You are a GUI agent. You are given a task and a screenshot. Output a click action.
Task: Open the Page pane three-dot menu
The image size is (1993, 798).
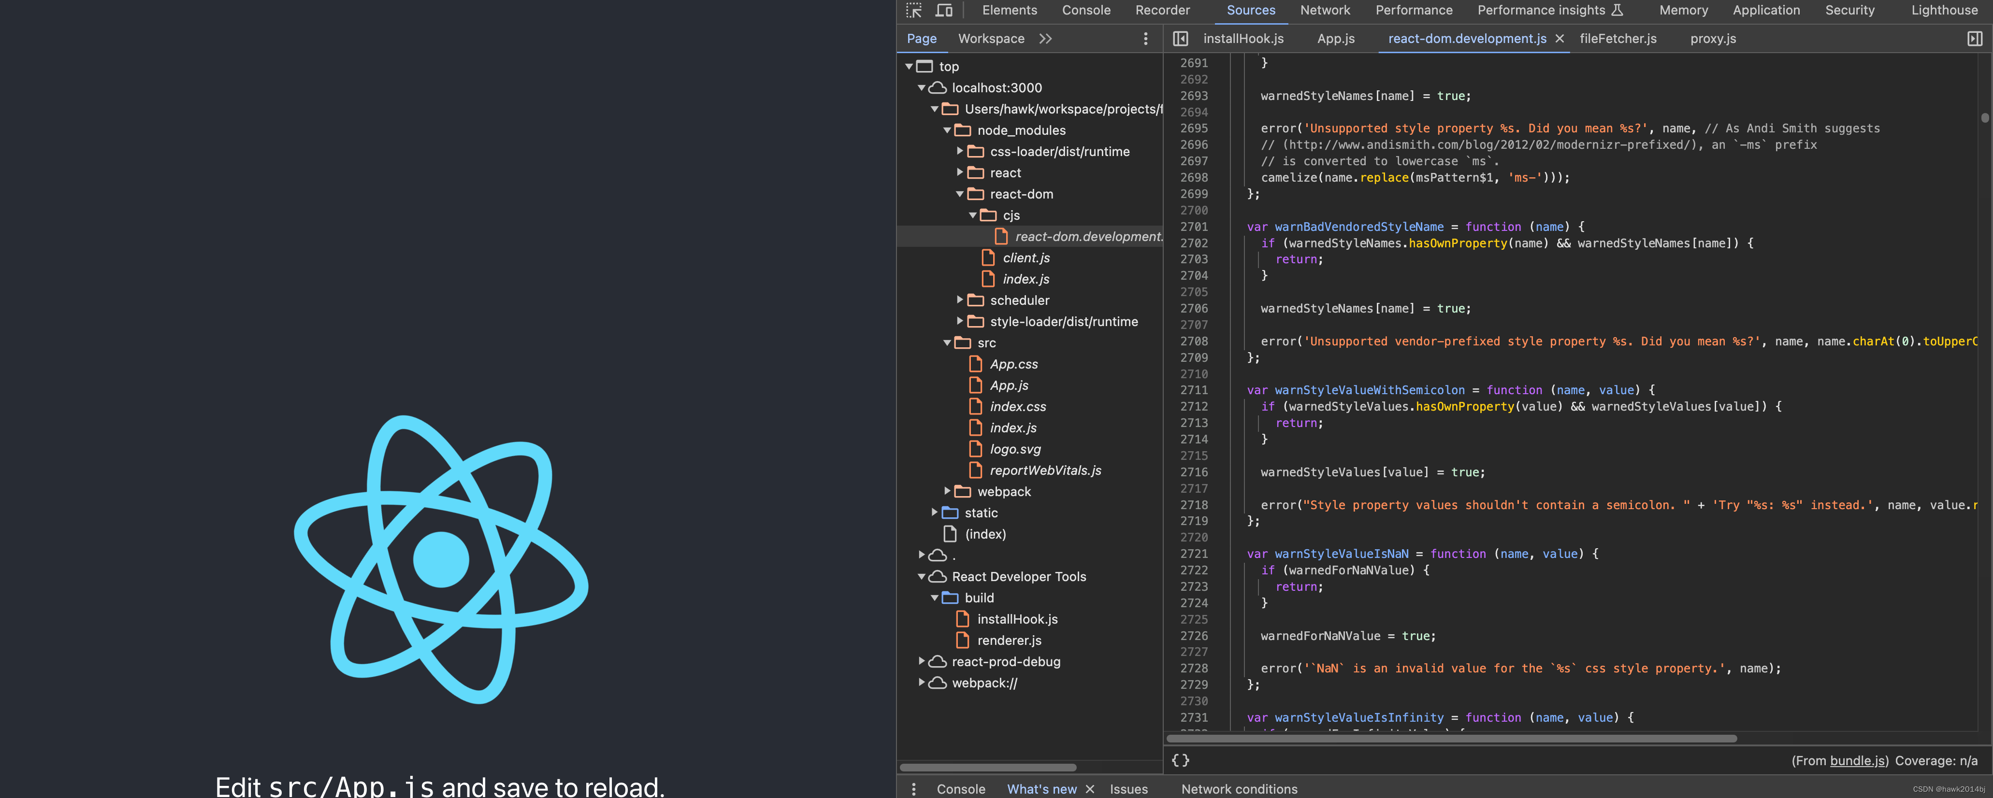1146,39
